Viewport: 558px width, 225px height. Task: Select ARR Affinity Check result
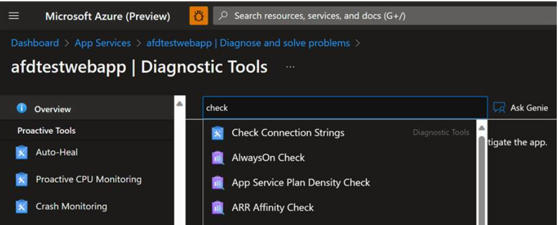coord(341,208)
